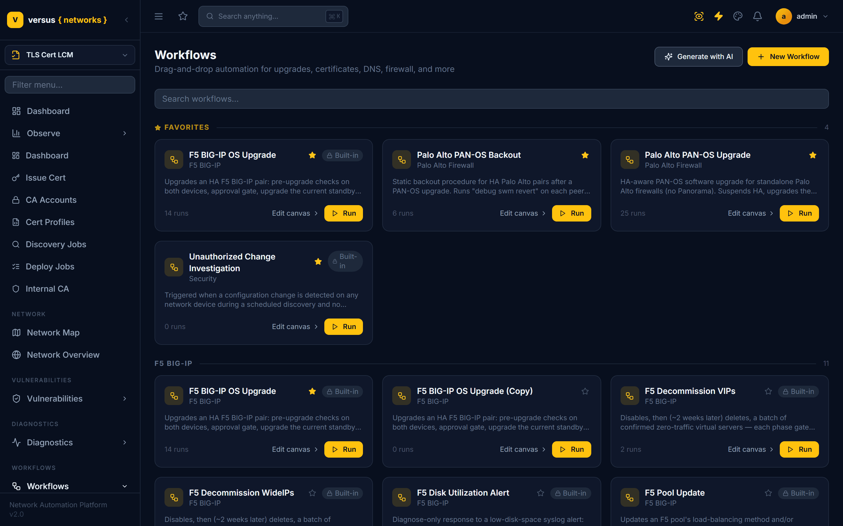Open Cert Profiles in the sidebar
843x526 pixels.
(70, 222)
